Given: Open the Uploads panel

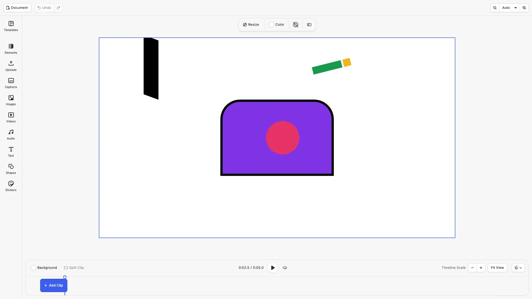Looking at the screenshot, I should [11, 66].
